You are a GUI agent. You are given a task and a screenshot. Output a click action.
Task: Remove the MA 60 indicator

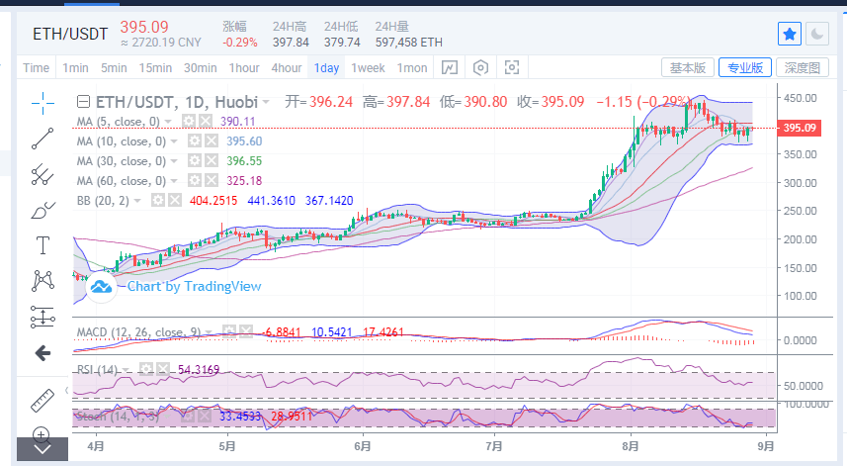pos(212,180)
